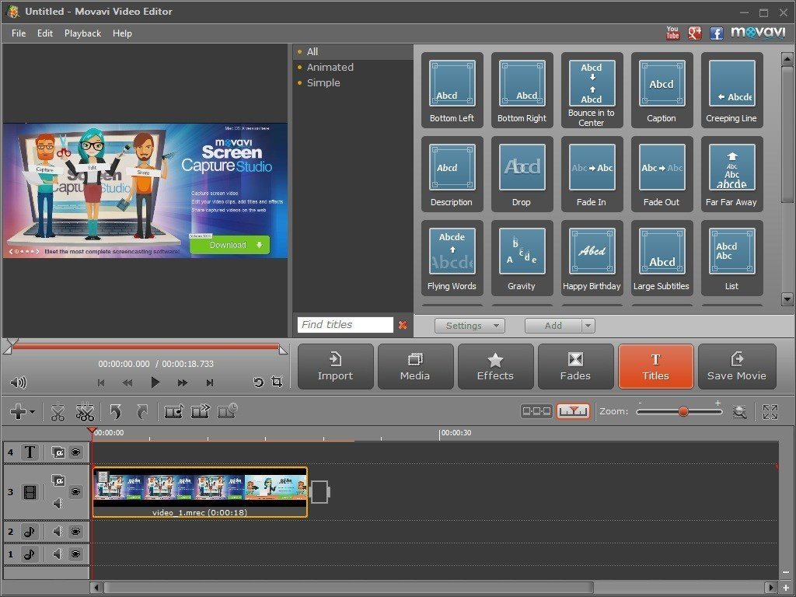Adjust the timeline Zoom slider handle
This screenshot has height=597, width=796.
point(683,412)
